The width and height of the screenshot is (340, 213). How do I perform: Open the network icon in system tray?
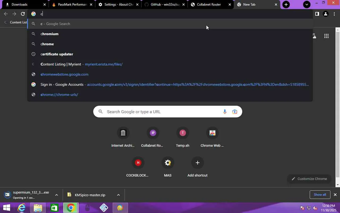coord(309,208)
